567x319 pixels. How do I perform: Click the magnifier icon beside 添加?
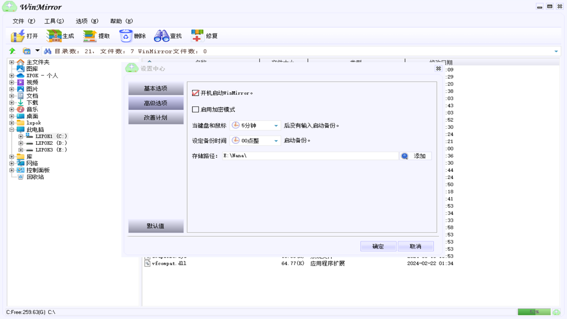pos(404,156)
